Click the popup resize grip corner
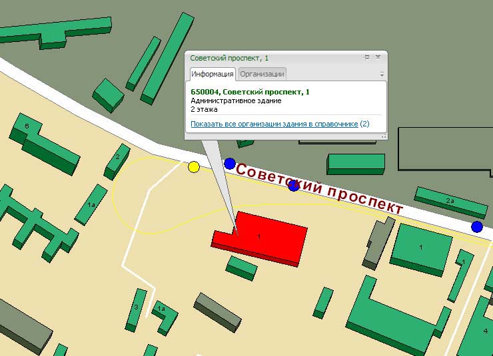The width and height of the screenshot is (493, 356). point(384,136)
